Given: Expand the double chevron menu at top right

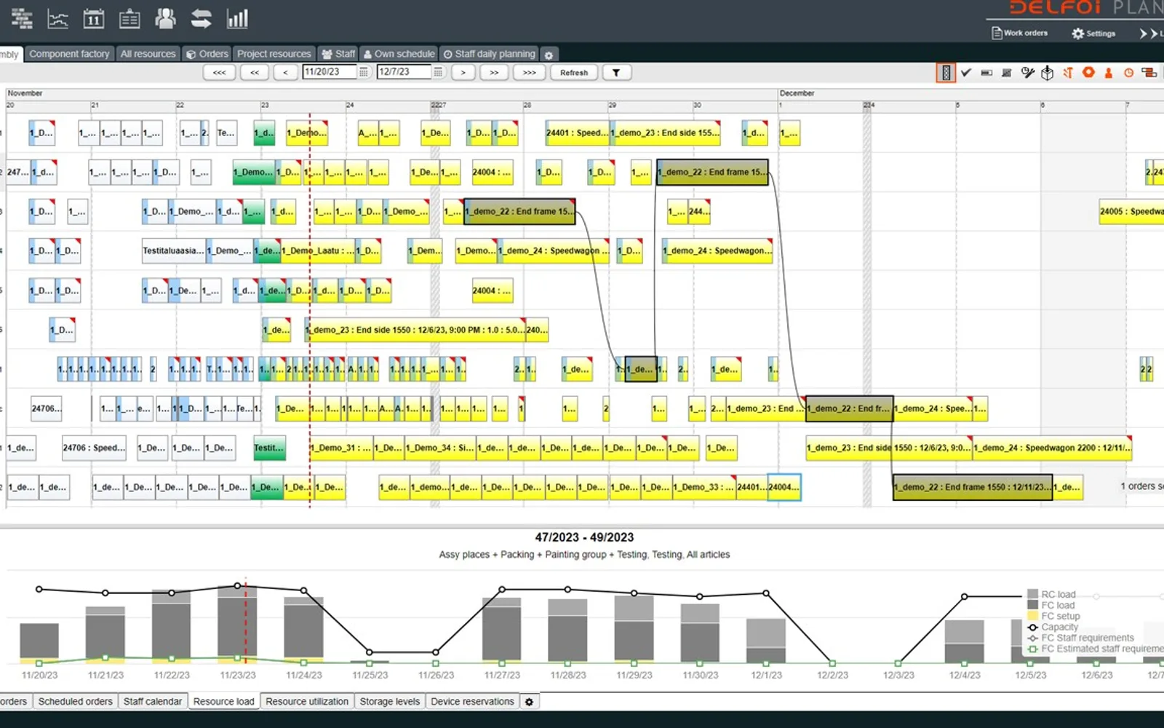Looking at the screenshot, I should (1148, 33).
